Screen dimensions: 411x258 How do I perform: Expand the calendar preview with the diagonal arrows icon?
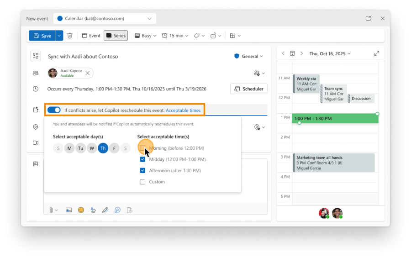[x=377, y=53]
